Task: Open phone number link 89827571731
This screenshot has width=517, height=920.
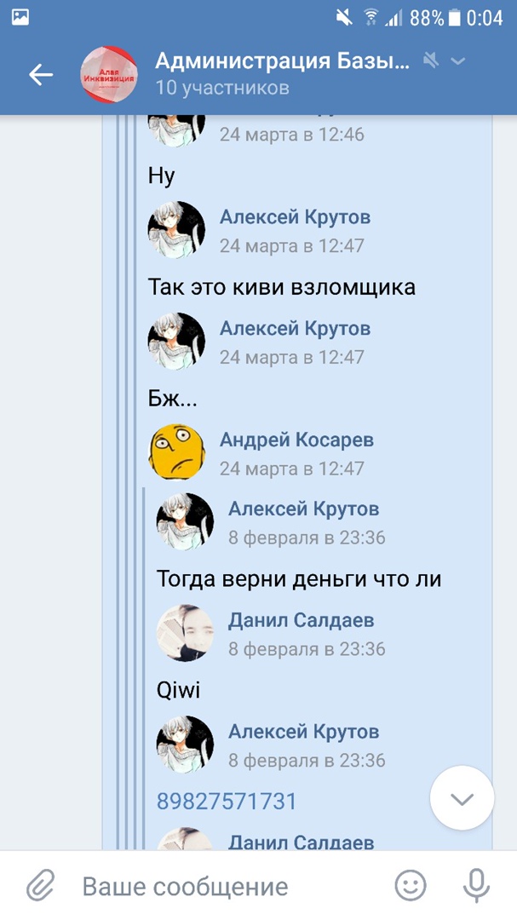Action: click(227, 801)
